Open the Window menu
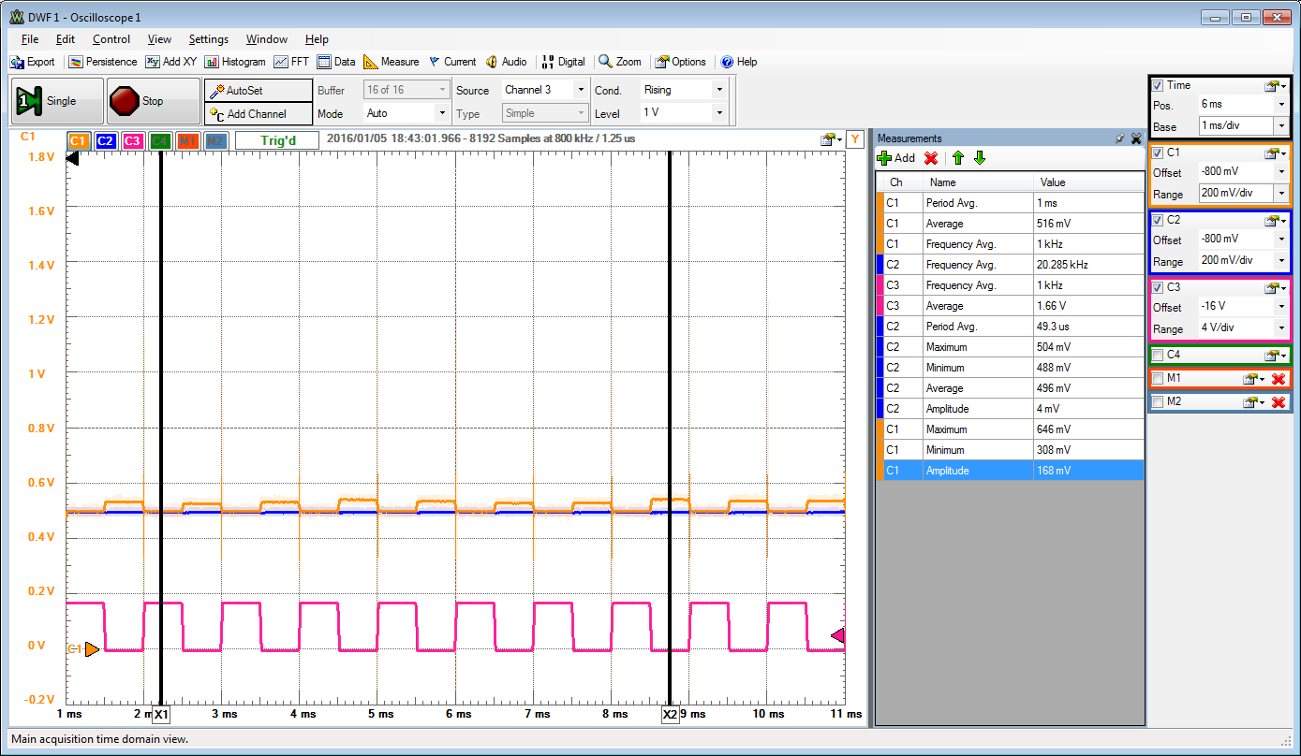The width and height of the screenshot is (1301, 756). (x=266, y=39)
